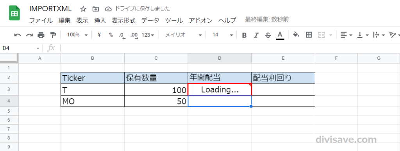
Task: Toggle strikethrough formatting
Action: [x=268, y=35]
